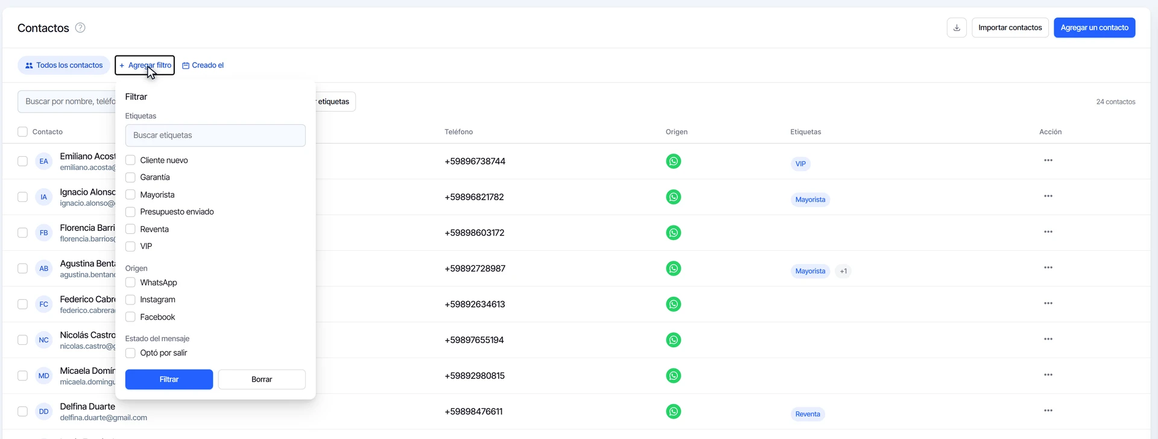The image size is (1158, 439).
Task: Open the three-dot action menu for Delfina Duarte
Action: [x=1048, y=411]
